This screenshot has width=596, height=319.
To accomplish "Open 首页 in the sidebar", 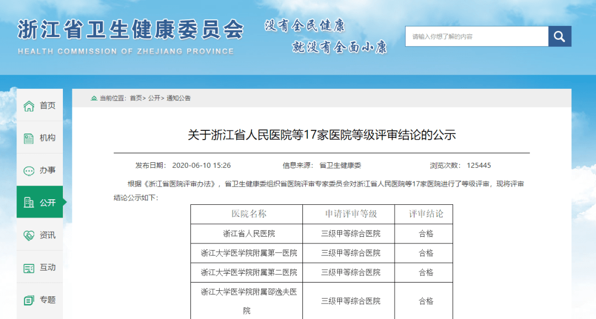I will (40, 105).
